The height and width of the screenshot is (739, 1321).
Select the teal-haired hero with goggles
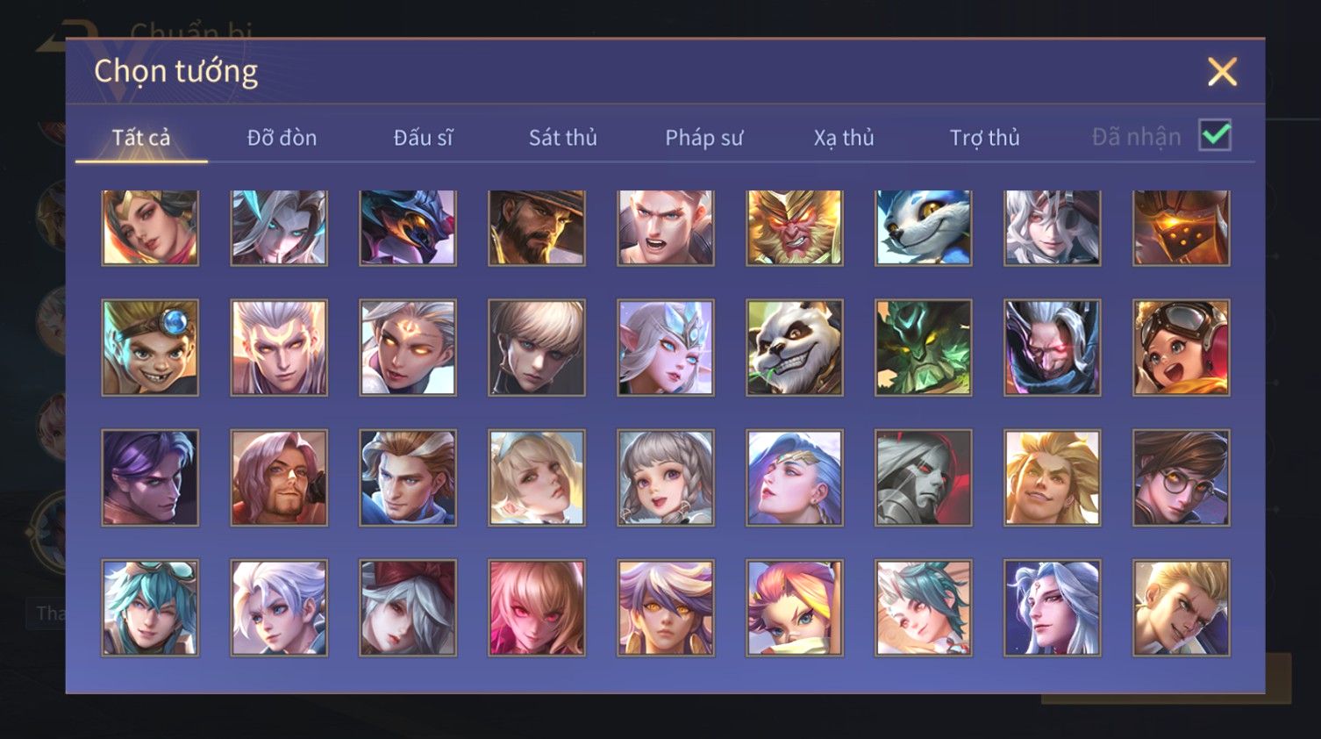pyautogui.click(x=150, y=608)
